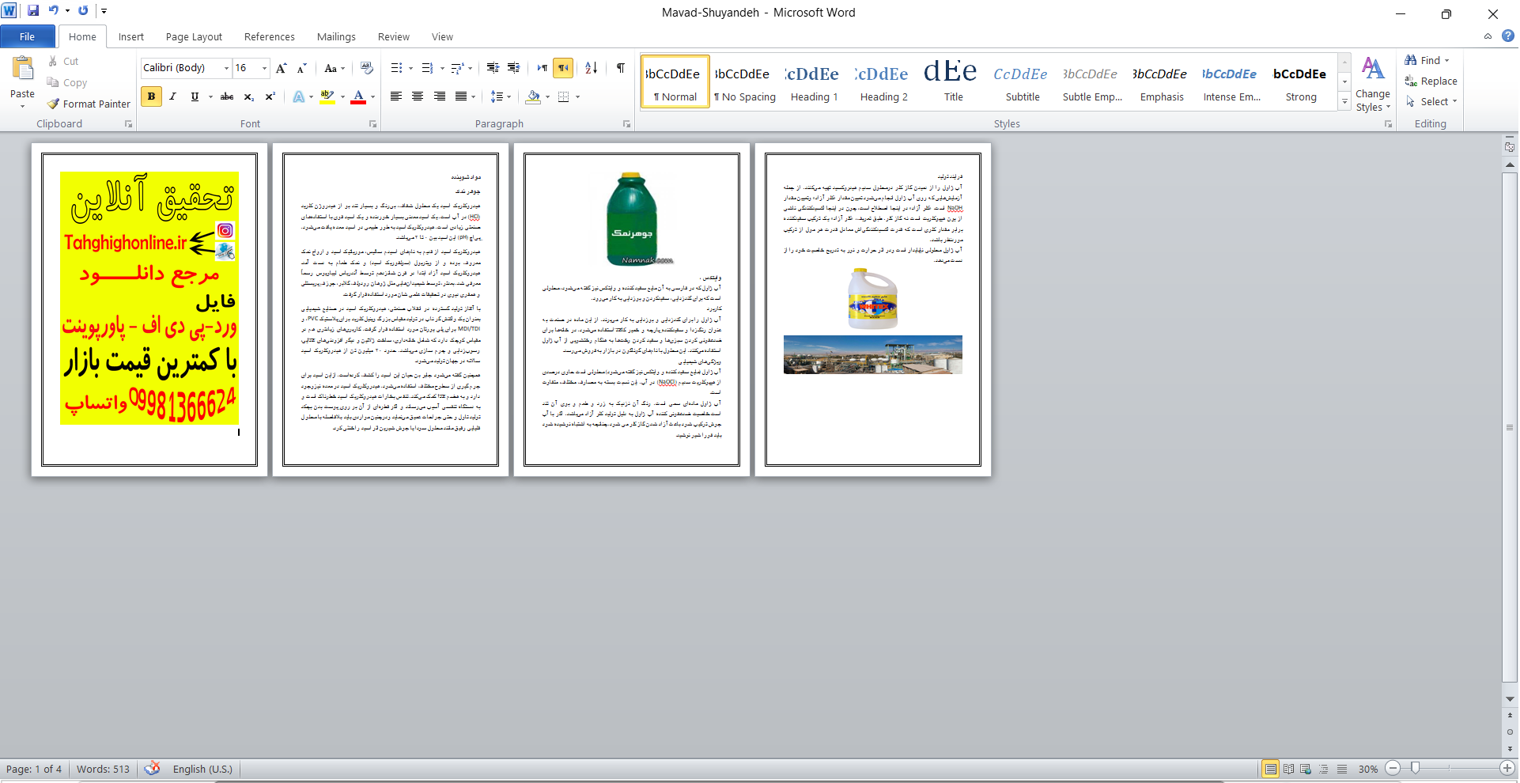Click the Sort A-Z icon
Image resolution: width=1520 pixels, height=783 pixels.
tap(591, 68)
